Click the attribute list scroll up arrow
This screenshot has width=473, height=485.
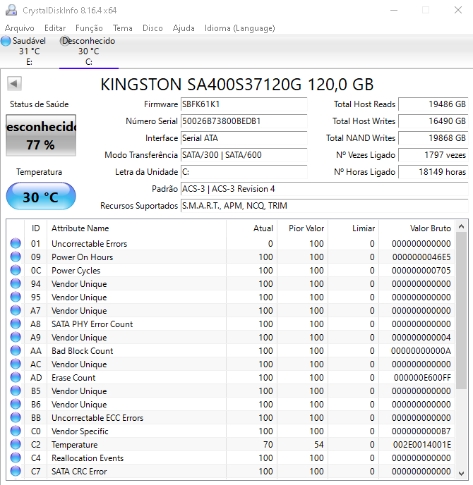461,226
